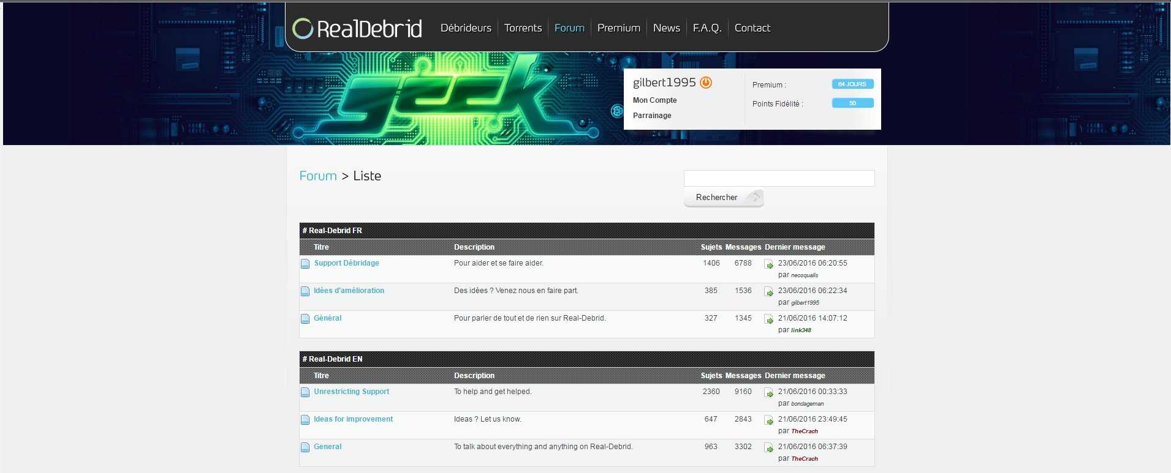Screen dimensions: 1171x473
Task: Click the orange power icon beside gilbert1995
Action: point(706,83)
